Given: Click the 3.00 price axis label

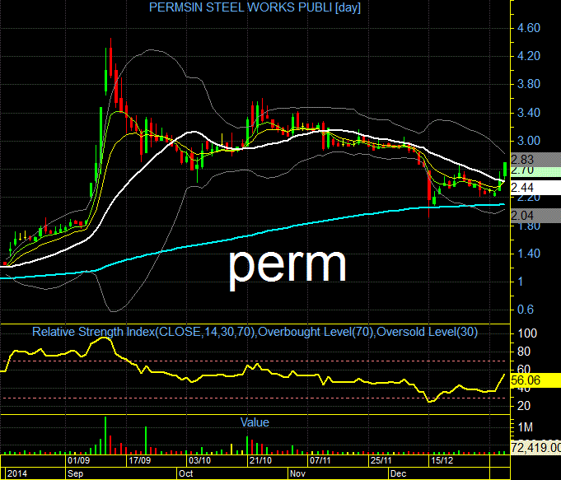Looking at the screenshot, I should point(528,141).
